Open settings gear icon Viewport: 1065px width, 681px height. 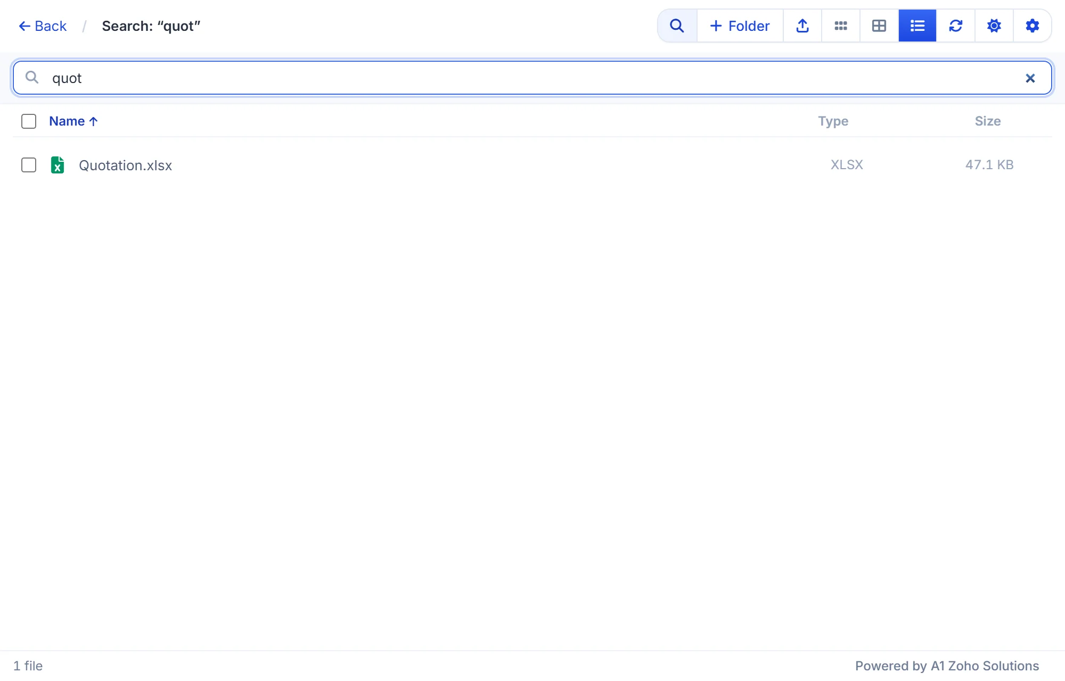[x=1033, y=26]
